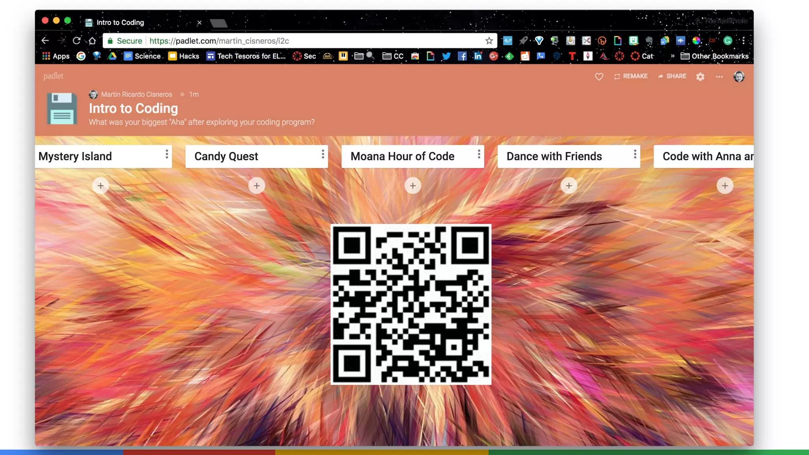Bookmark page with star icon
The image size is (809, 455).
coord(489,41)
